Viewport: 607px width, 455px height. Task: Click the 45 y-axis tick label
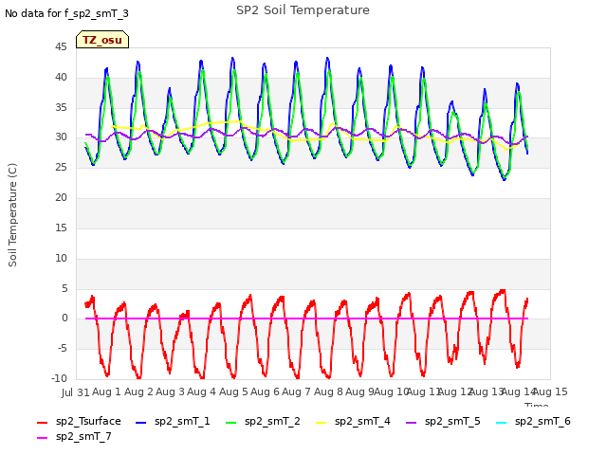tap(61, 47)
